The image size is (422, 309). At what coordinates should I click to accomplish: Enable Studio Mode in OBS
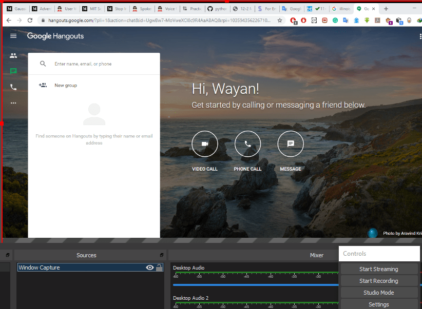pos(379,293)
